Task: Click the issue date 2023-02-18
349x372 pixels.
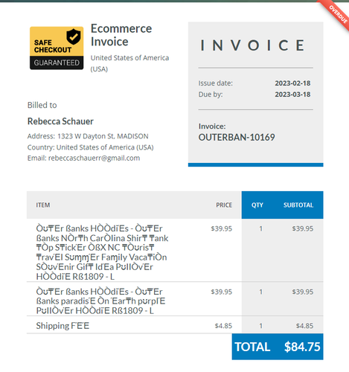Action: (x=292, y=83)
